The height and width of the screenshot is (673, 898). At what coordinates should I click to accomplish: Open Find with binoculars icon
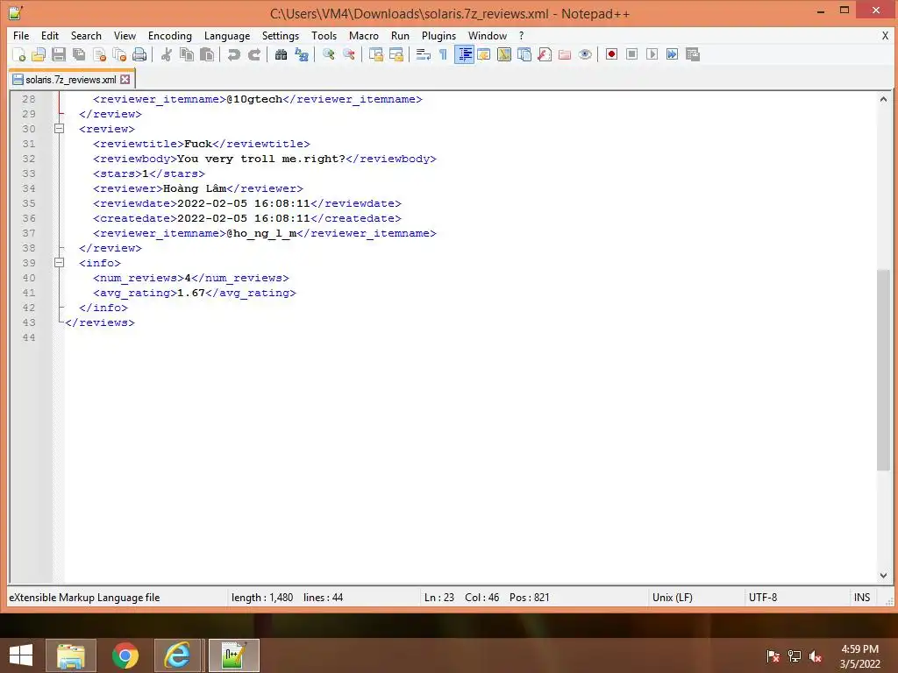click(281, 54)
